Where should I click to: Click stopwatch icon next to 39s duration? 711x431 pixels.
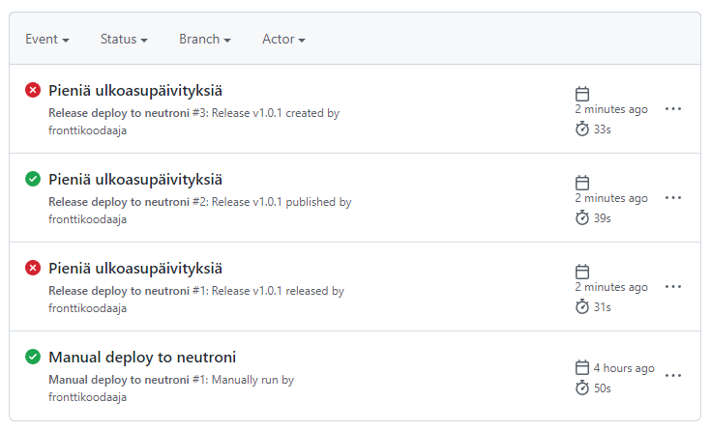pos(582,218)
